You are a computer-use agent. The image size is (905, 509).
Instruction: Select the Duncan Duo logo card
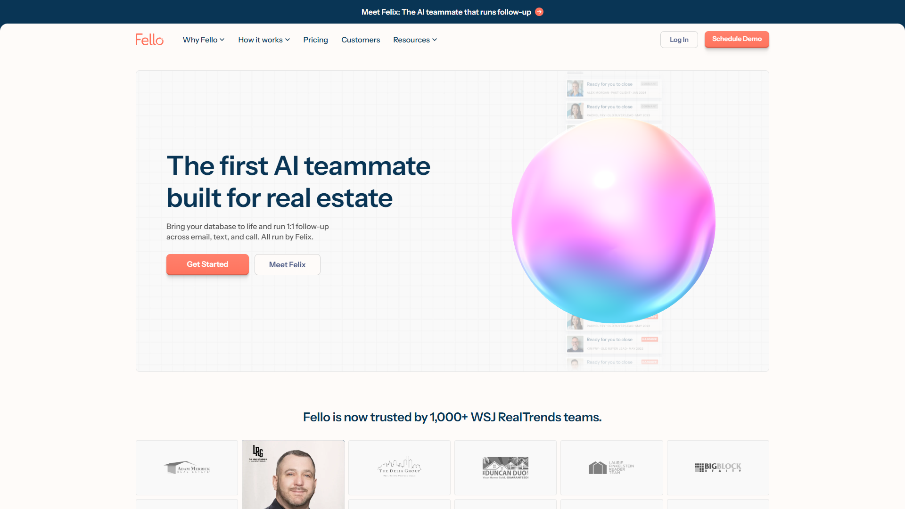pyautogui.click(x=505, y=468)
